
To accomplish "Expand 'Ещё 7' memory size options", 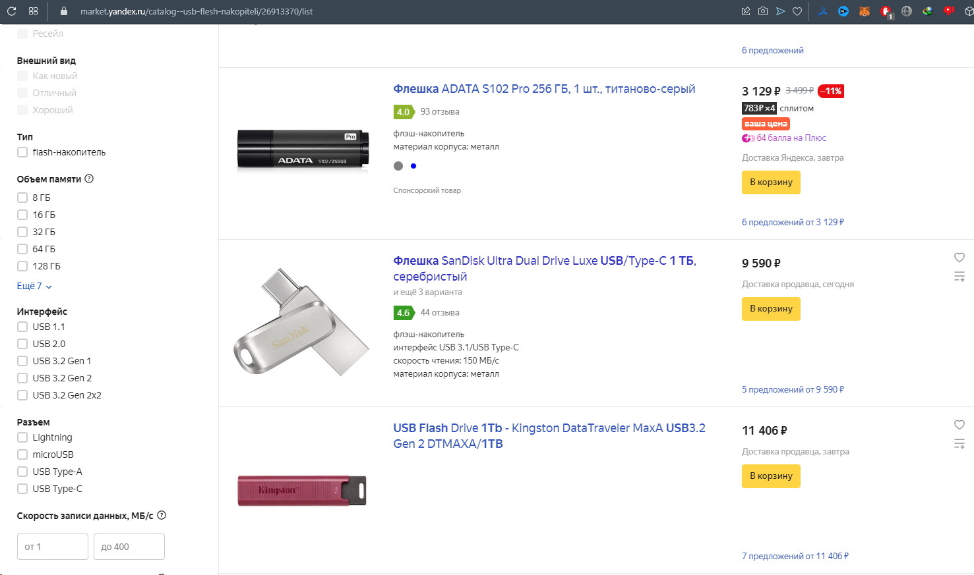I will point(34,286).
